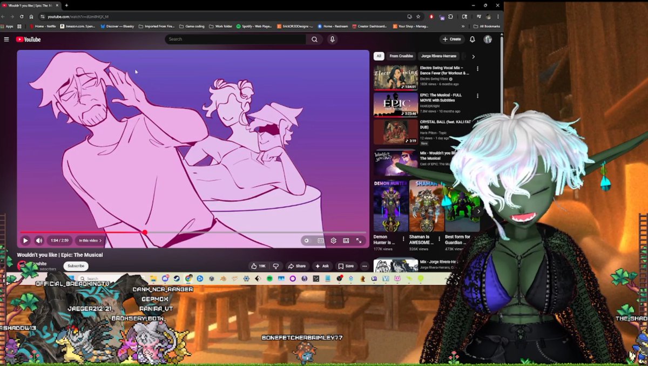Click the Windows taskbar Search box
Screen dimensions: 648x366
click(111, 279)
